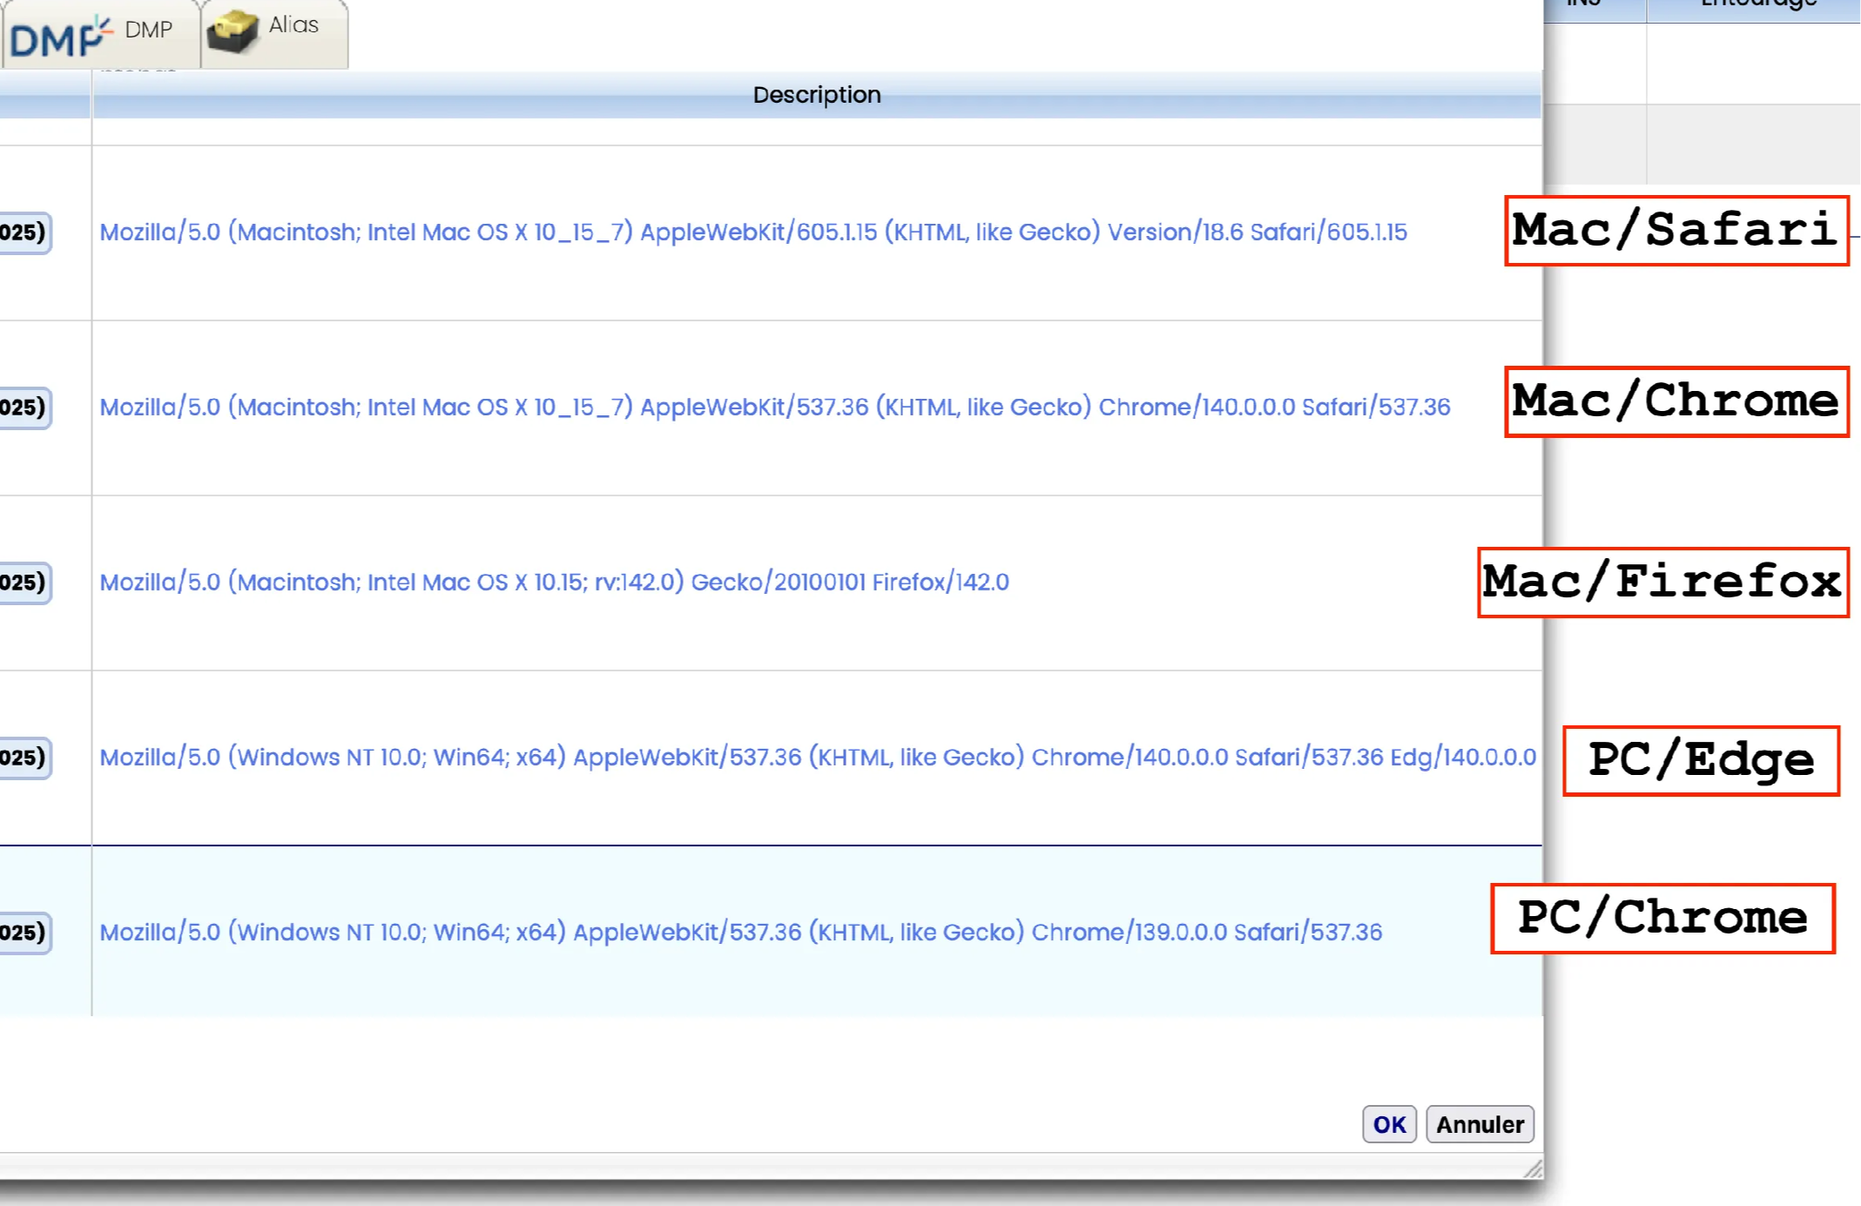
Task: Click the DMP logo icon
Action: pos(59,36)
